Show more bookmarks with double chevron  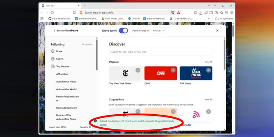208,18
